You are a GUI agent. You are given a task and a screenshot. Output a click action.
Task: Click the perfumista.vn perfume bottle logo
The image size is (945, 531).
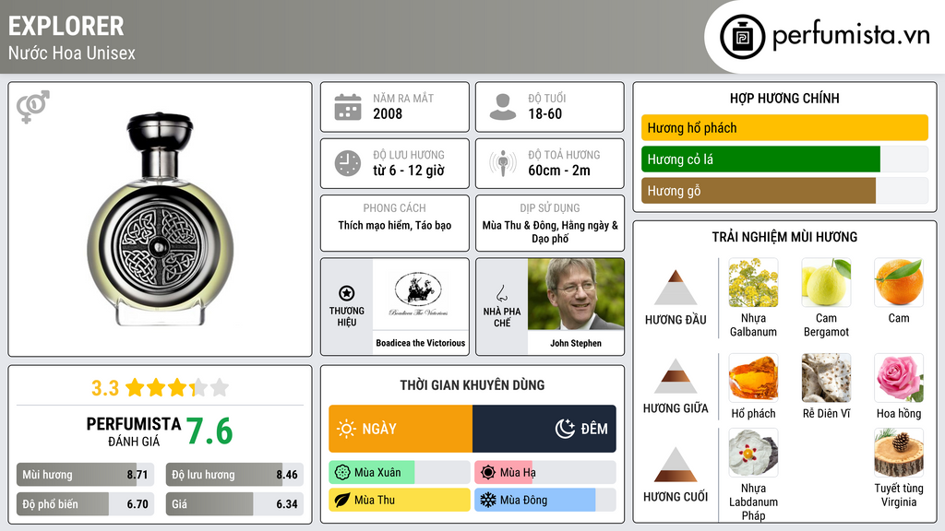tap(742, 37)
